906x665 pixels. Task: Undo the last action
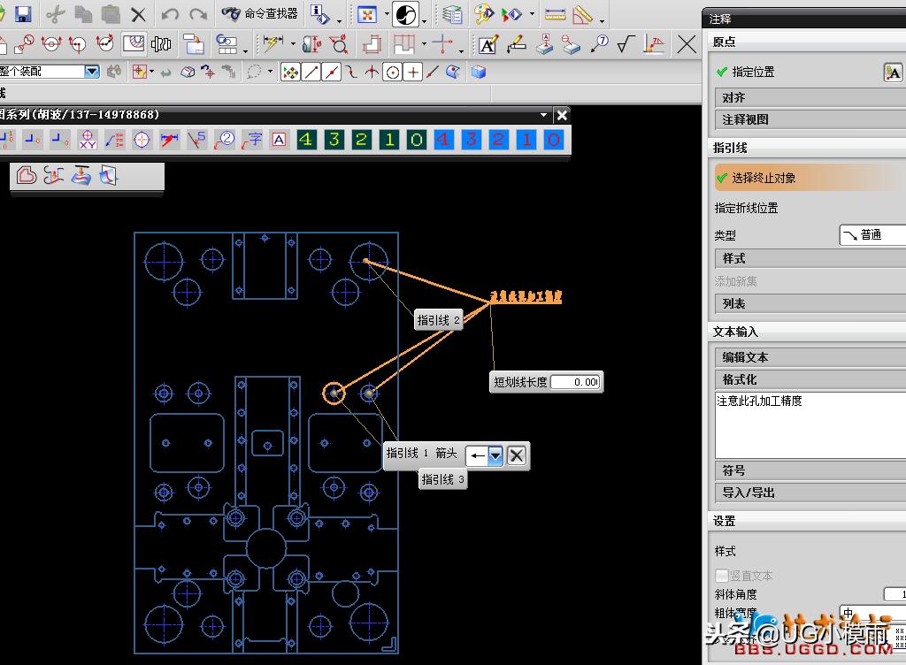click(171, 13)
